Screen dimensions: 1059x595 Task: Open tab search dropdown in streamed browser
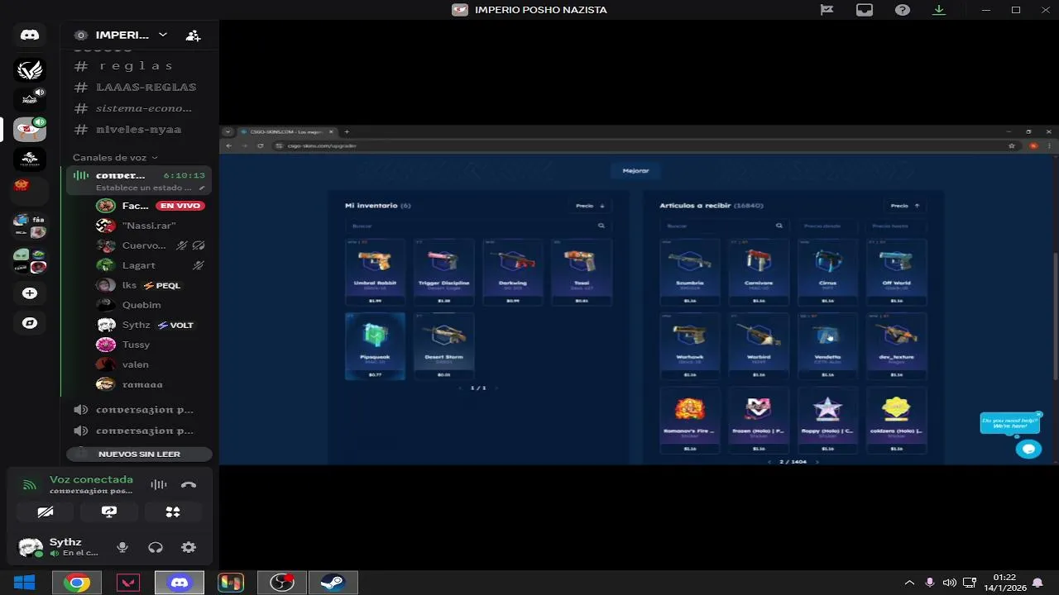[x=228, y=131]
